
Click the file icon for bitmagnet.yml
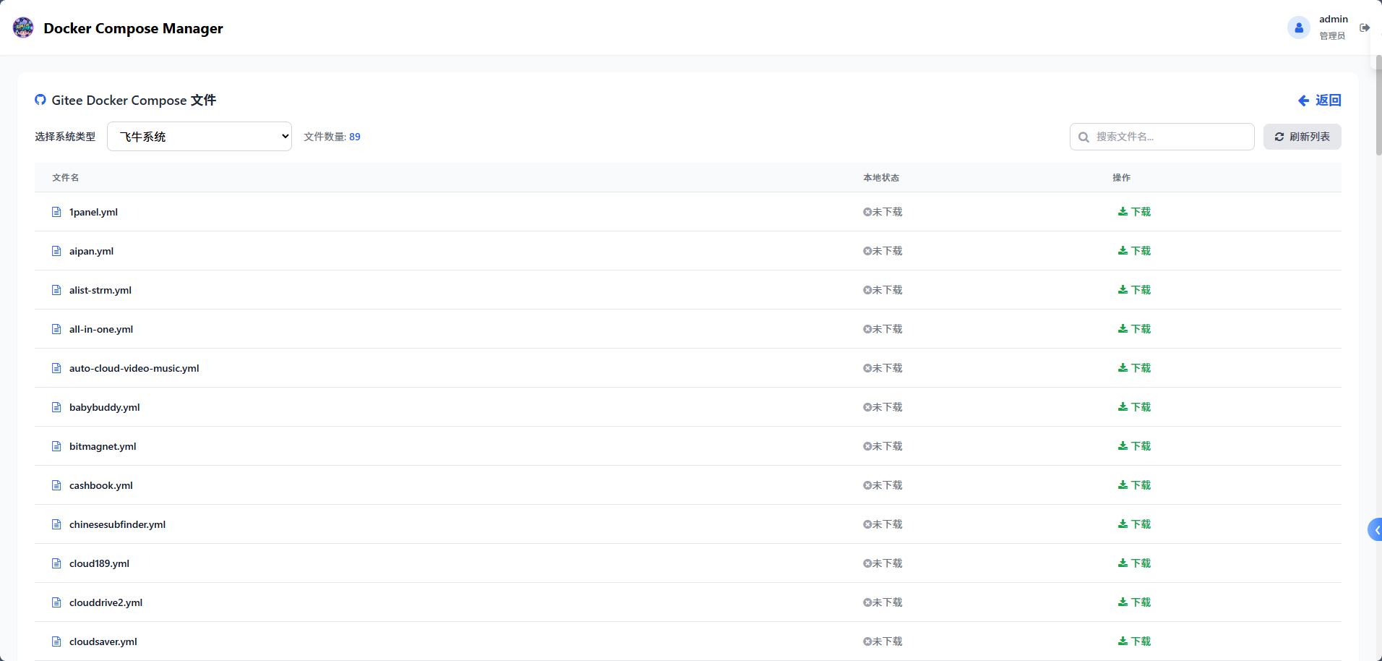point(56,446)
